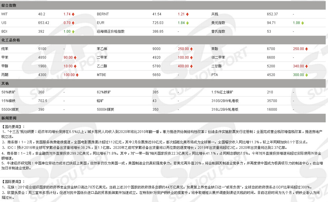This screenshot has width=328, height=202.
Task: Click the red up arrow beside 二甘醇 340.00
Action: (x=307, y=66)
